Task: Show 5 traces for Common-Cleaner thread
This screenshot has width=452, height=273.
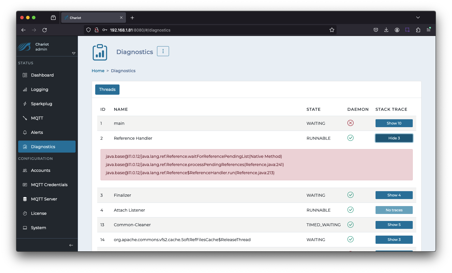Action: (x=394, y=225)
